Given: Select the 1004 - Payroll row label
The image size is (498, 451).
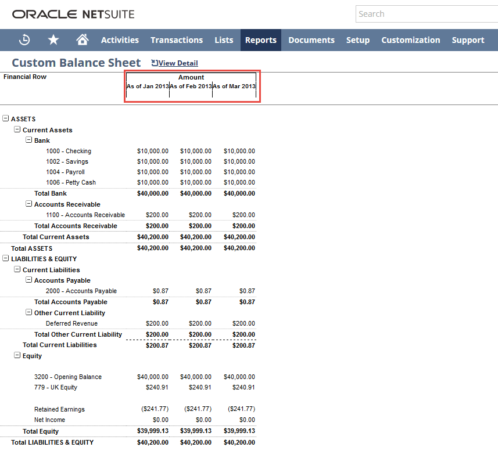Looking at the screenshot, I should point(65,172).
